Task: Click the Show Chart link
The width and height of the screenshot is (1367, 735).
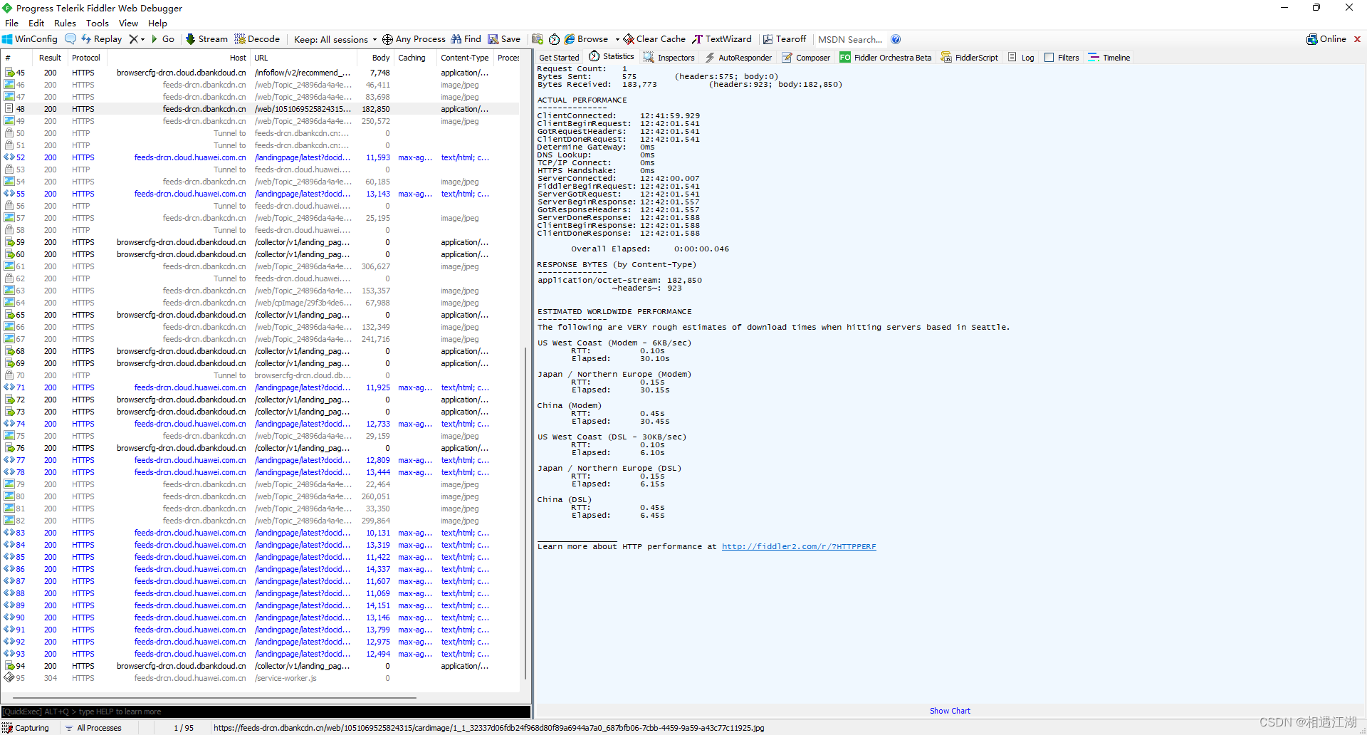Action: coord(950,710)
